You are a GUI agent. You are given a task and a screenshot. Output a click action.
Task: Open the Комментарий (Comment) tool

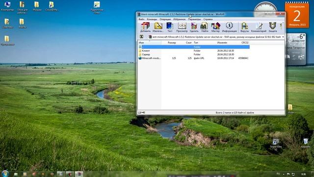(259, 28)
